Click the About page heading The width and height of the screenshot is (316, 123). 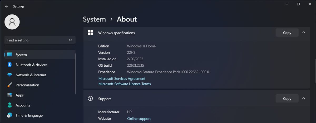pyautogui.click(x=127, y=19)
